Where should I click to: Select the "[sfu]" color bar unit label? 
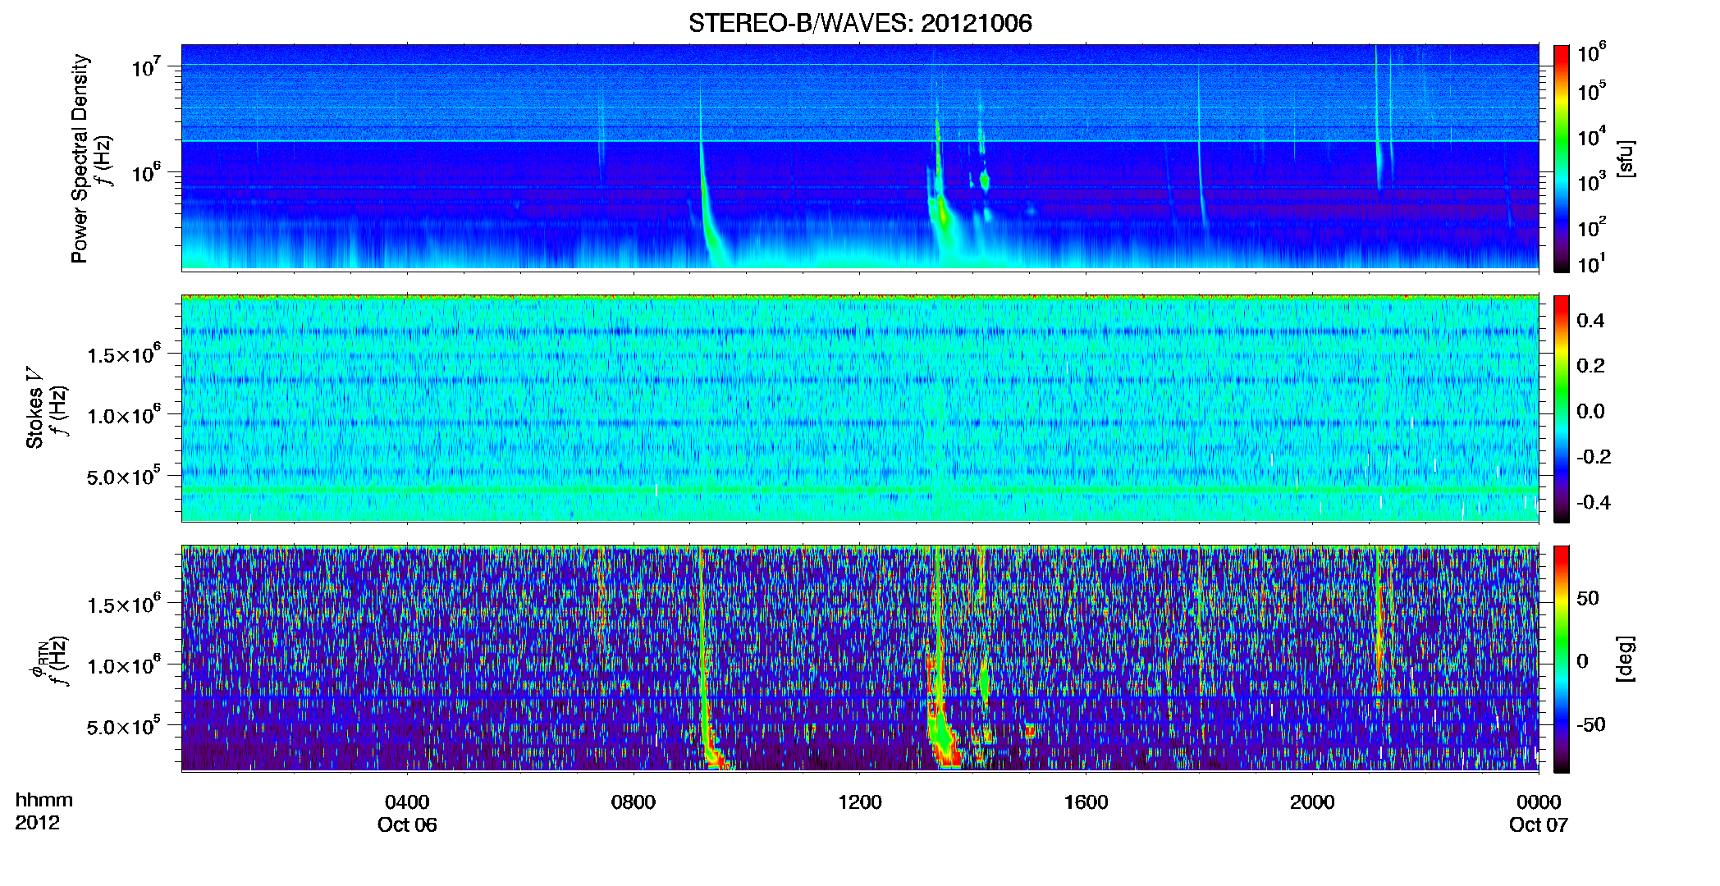coord(1626,158)
